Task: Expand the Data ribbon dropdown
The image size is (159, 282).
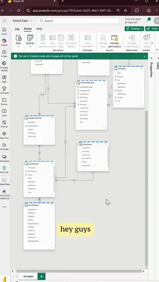Action: (18, 41)
